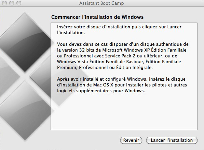The height and width of the screenshot is (150, 204).
Task: Click the paragraph starting Insérez votre disque
Action: coord(119,30)
